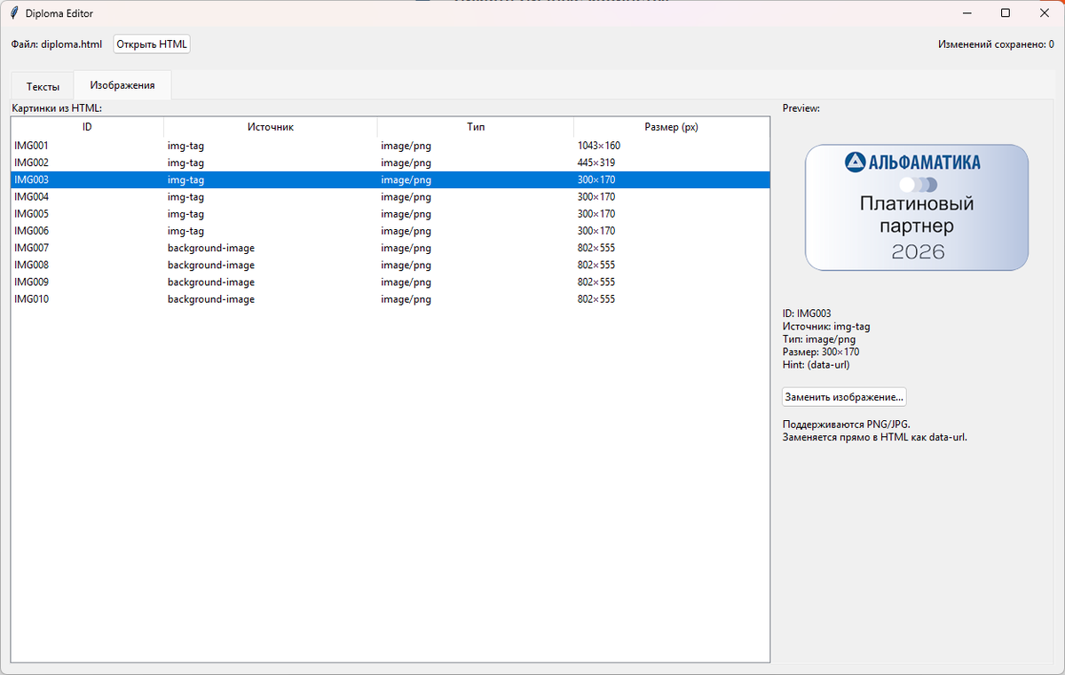Screen dimensions: 1065x675
Task: Click the Размер: 300×170 detail line
Action: [x=821, y=352]
